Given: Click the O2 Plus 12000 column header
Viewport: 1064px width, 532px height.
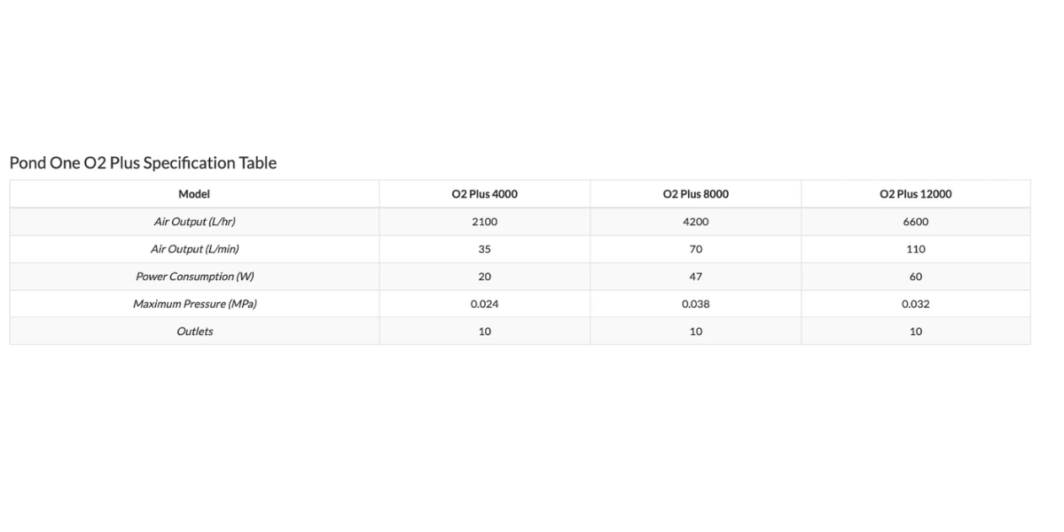Looking at the screenshot, I should pos(915,194).
